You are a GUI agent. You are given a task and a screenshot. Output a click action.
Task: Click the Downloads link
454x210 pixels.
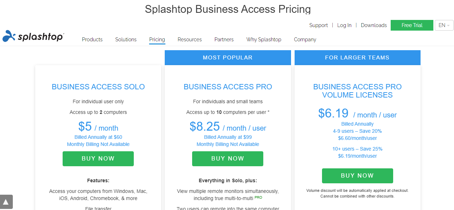click(374, 25)
